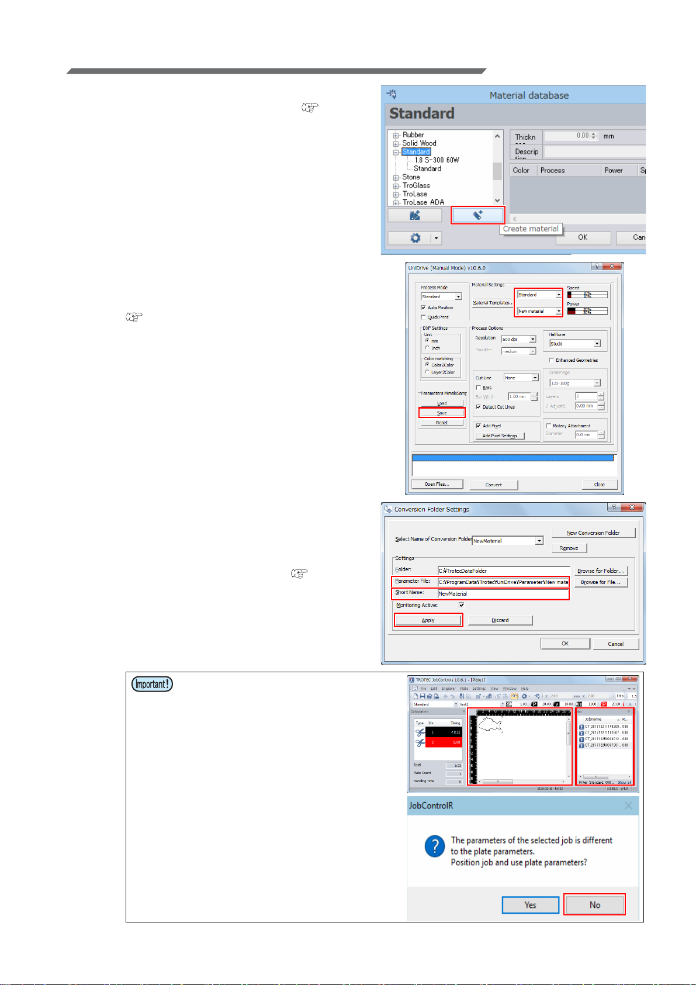Open Settings menu in JobControl
Viewport: 696px width, 985px height.
click(479, 689)
